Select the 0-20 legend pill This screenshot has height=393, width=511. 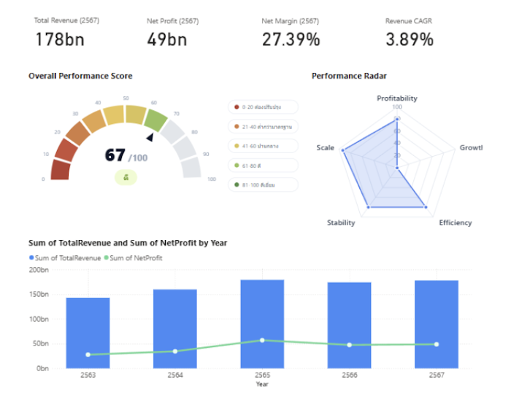coord(263,106)
